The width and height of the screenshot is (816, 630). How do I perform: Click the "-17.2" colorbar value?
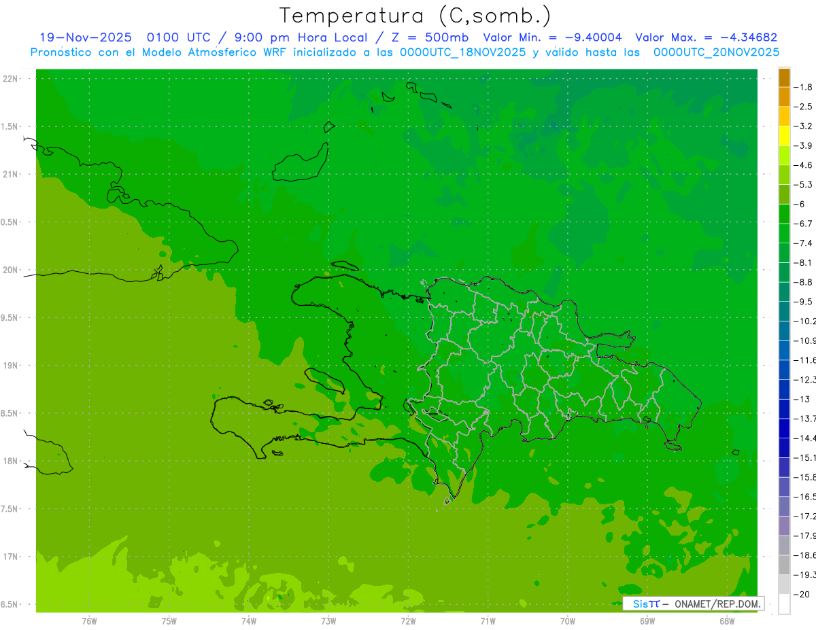pyautogui.click(x=805, y=517)
